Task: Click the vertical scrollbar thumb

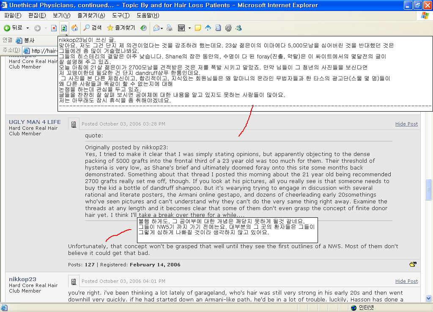Action: pos(429,190)
